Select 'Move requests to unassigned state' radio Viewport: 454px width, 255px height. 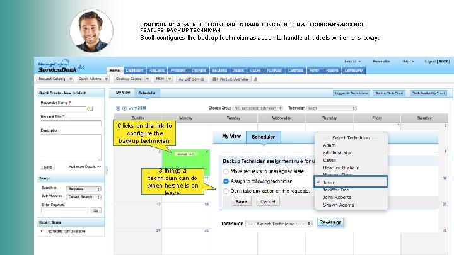226,171
